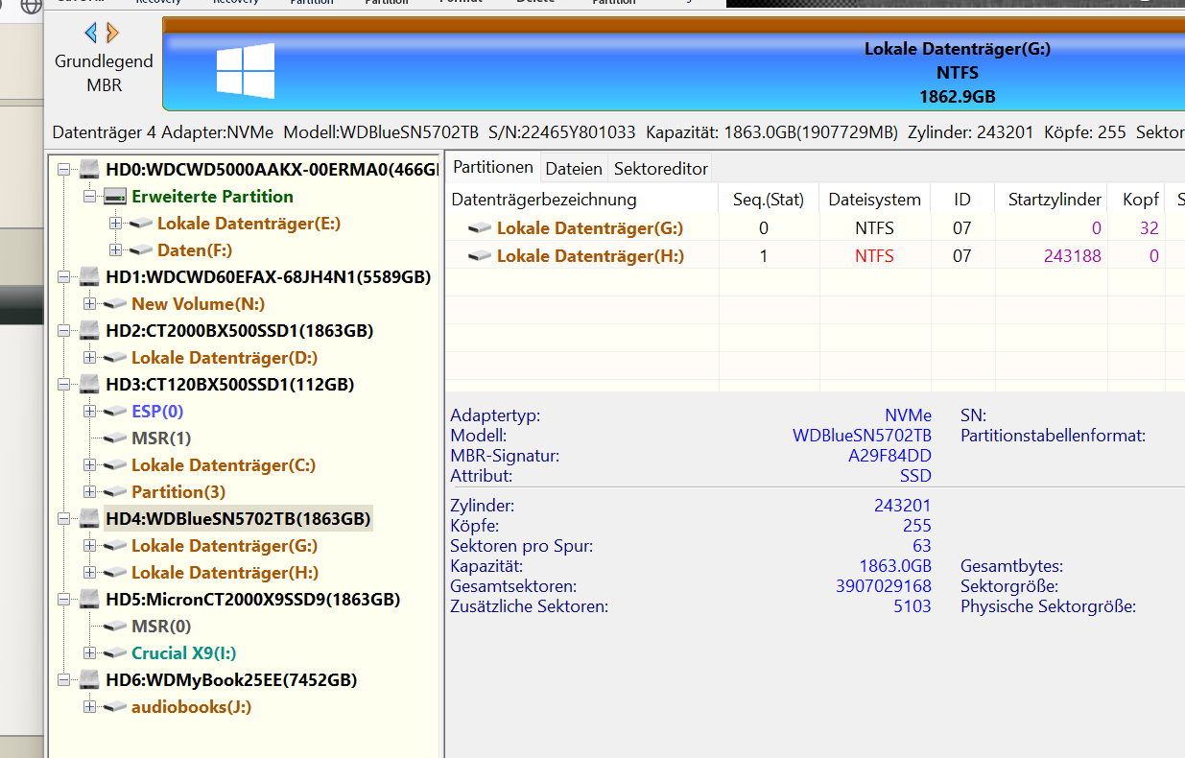Click the disk icon of HD1:WDCWD60EFAX
1185x758 pixels.
(x=89, y=277)
